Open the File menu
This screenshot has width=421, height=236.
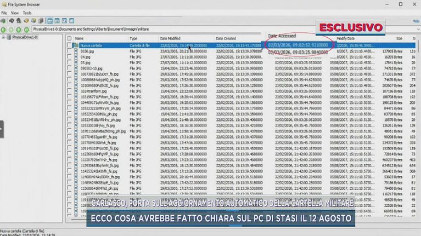4,13
